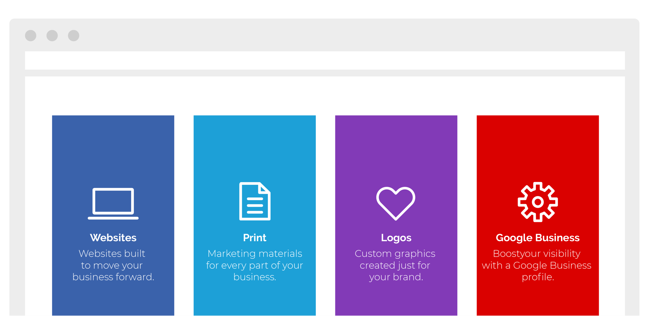Click "Marketing materials for every part" description
Image resolution: width=648 pixels, height=316 pixels.
tap(255, 265)
